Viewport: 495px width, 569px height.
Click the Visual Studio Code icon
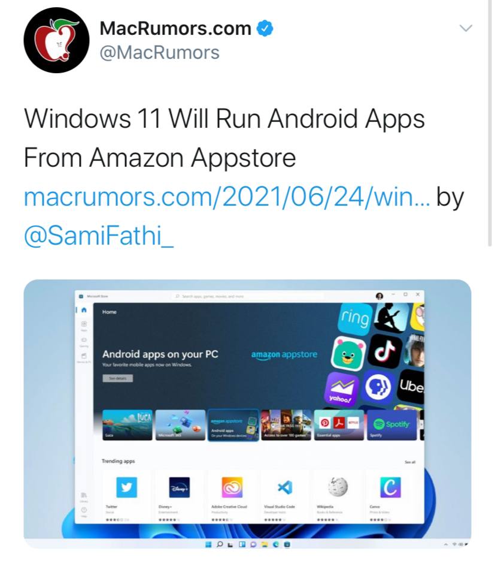pos(285,487)
